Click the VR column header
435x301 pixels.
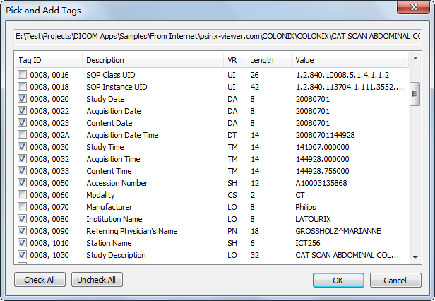pyautogui.click(x=233, y=60)
